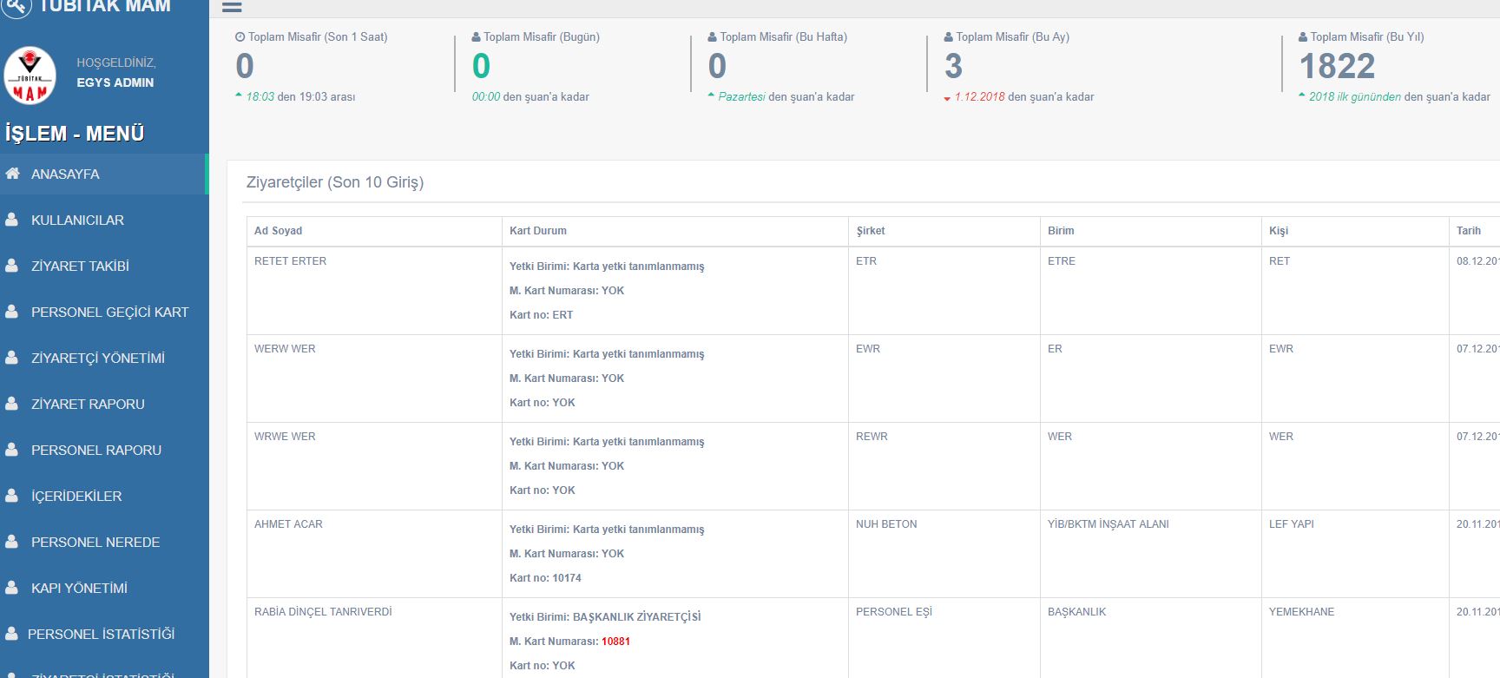Click the red card number 10881

[615, 642]
